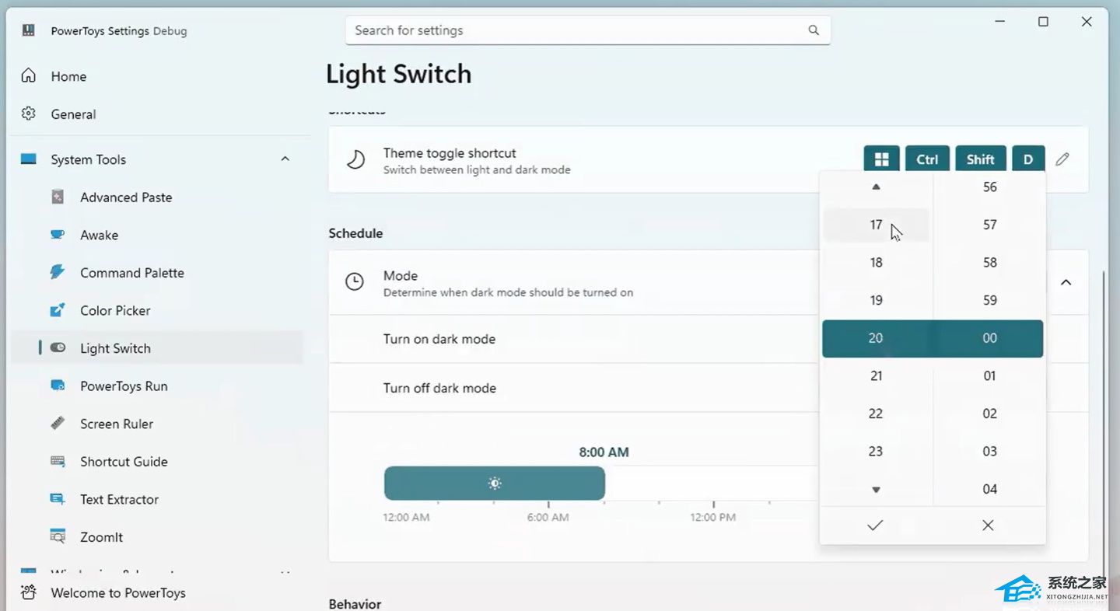This screenshot has height=611, width=1120.
Task: Collapse the System Tools group chevron
Action: [x=285, y=159]
